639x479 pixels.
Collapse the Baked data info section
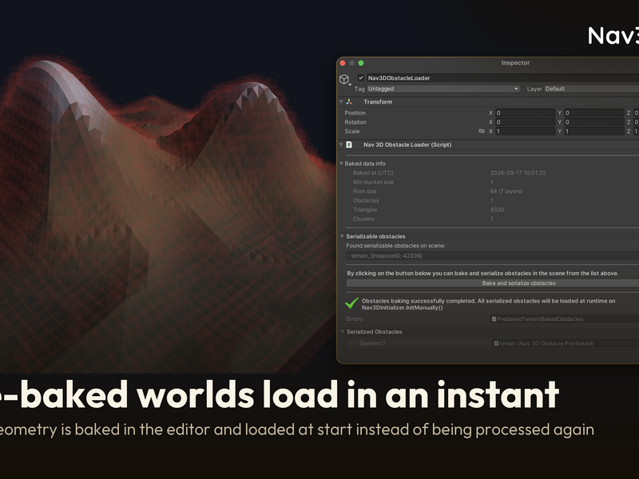[342, 164]
